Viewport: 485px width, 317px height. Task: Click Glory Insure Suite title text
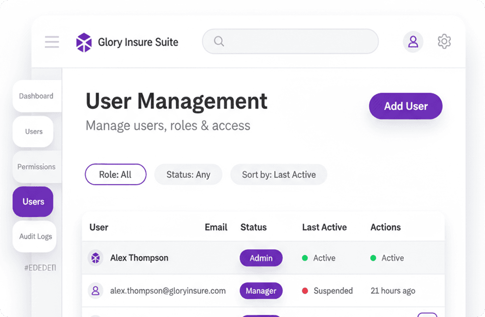point(138,42)
